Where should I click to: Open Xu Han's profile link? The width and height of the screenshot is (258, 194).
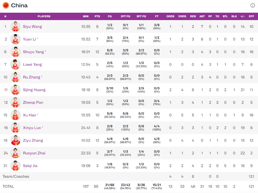click(x=29, y=115)
